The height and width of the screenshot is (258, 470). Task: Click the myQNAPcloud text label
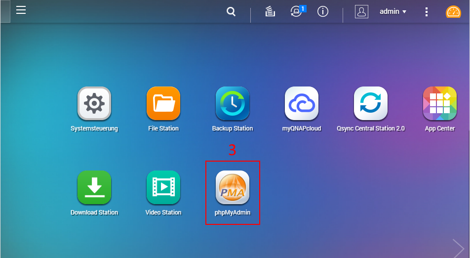(x=302, y=129)
